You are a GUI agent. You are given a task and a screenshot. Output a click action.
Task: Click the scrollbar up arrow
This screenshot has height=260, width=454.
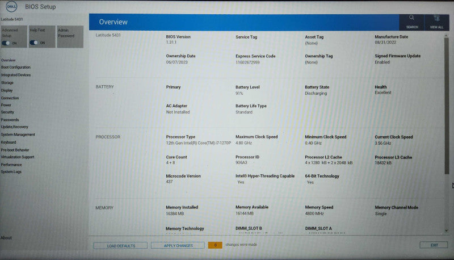[x=446, y=35]
